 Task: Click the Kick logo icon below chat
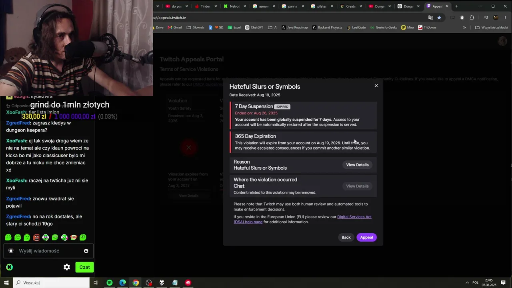click(10, 267)
